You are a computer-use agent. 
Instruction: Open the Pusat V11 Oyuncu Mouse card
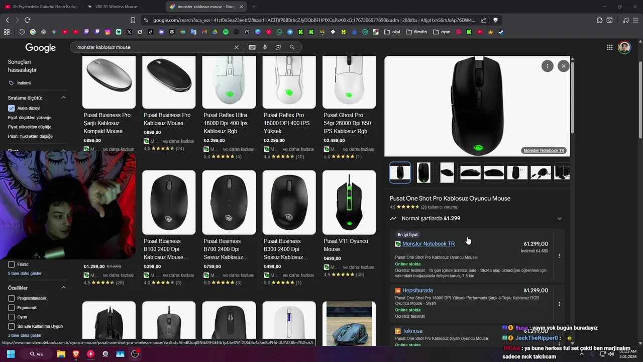[x=349, y=224]
